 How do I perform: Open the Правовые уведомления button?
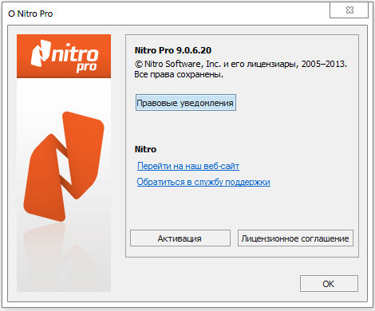[x=186, y=103]
